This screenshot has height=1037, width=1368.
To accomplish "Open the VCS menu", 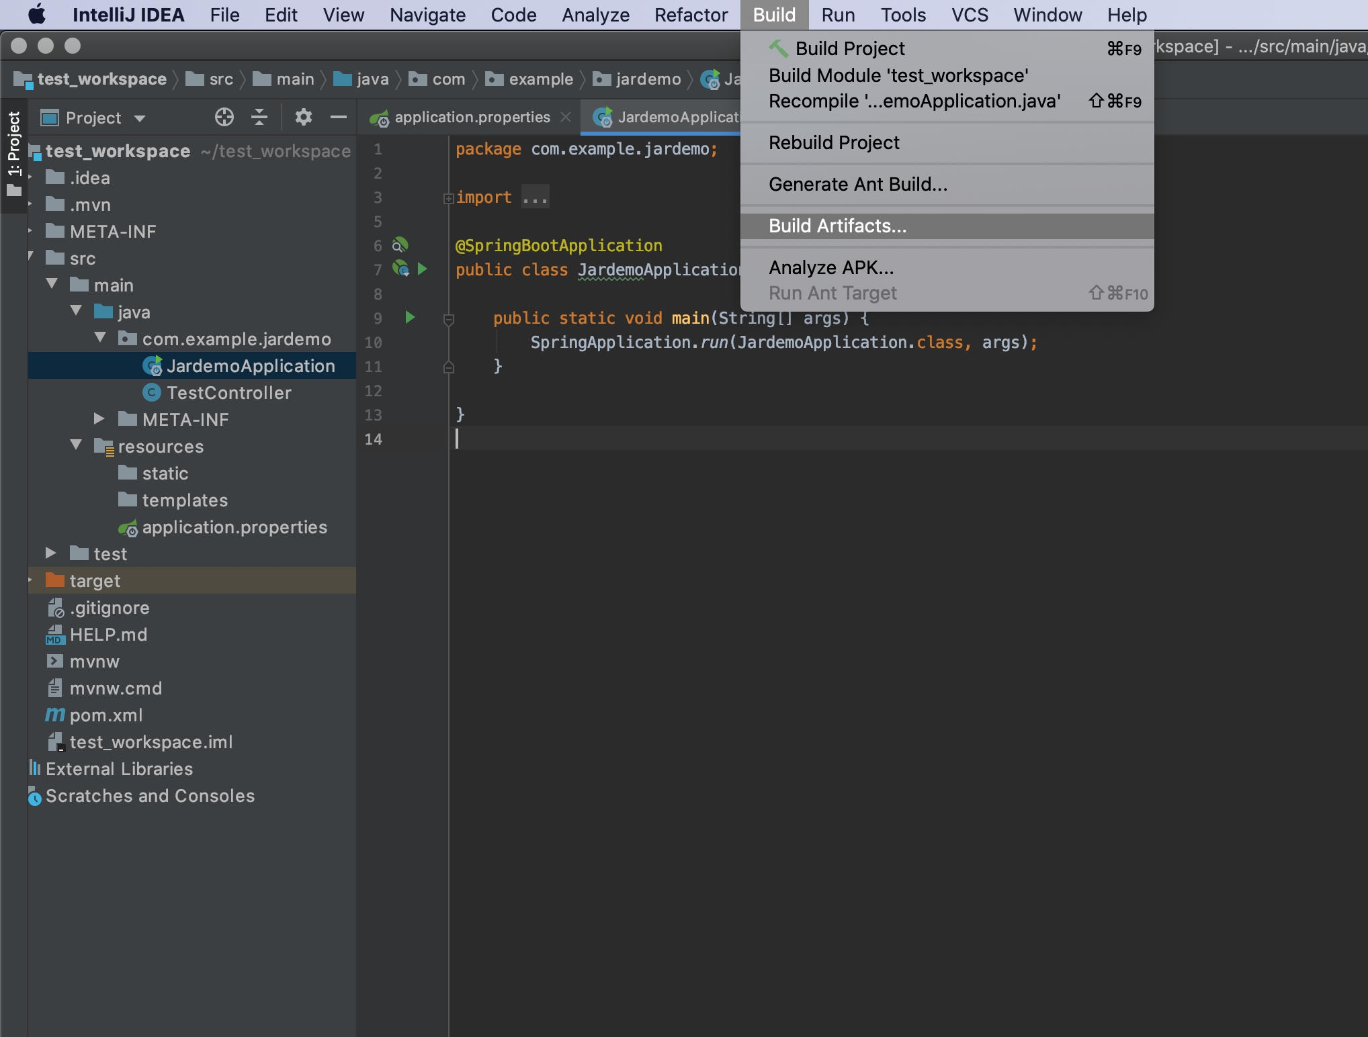I will click(x=970, y=15).
